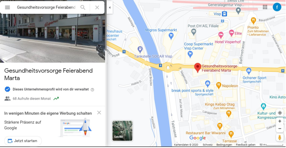This screenshot has width=286, height=148.
Task: Open the account profile avatar
Action: [277, 7]
